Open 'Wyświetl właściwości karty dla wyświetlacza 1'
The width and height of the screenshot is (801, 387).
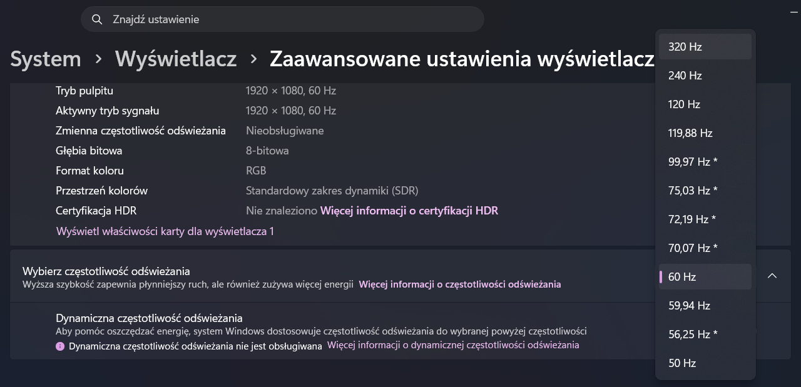pyautogui.click(x=165, y=231)
